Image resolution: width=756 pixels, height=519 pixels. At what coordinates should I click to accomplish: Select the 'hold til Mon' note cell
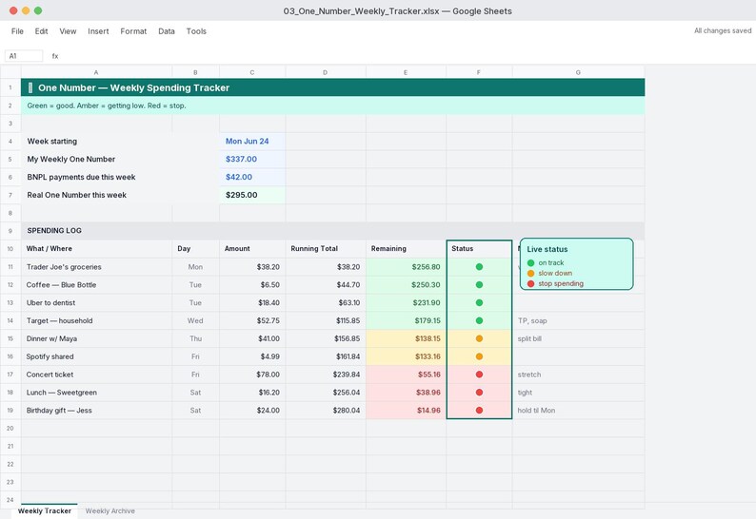click(578, 411)
